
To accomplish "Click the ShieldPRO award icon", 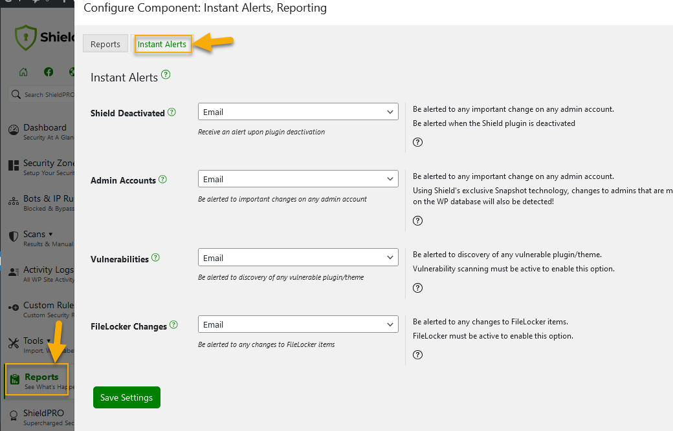I will (x=14, y=415).
